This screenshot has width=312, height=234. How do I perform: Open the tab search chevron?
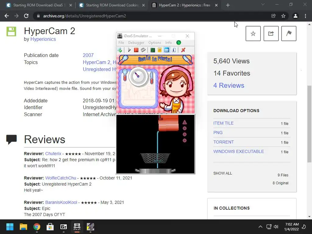[x=263, y=4]
